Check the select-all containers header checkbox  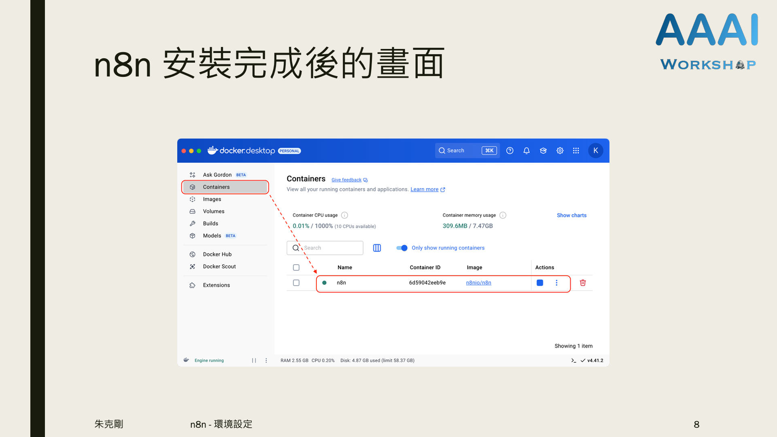(x=296, y=267)
